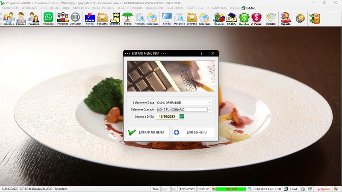Click the red A Pagar dollar icon
Screen dimensions: 342x192
[x=256, y=19]
